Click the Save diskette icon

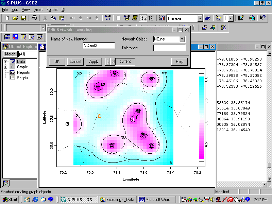(23, 18)
